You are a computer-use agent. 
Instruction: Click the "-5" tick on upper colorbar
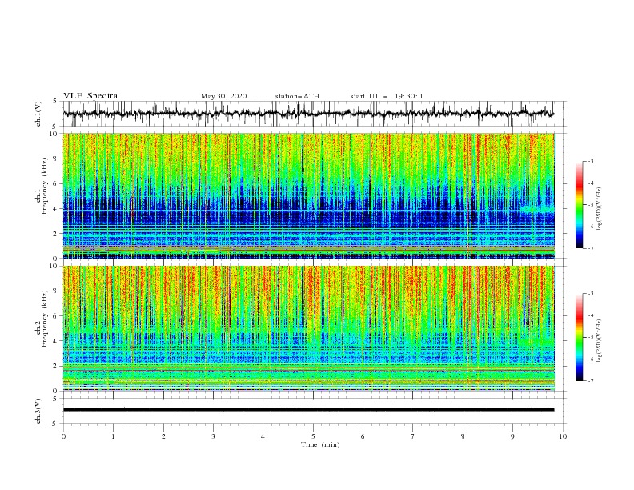(x=590, y=205)
